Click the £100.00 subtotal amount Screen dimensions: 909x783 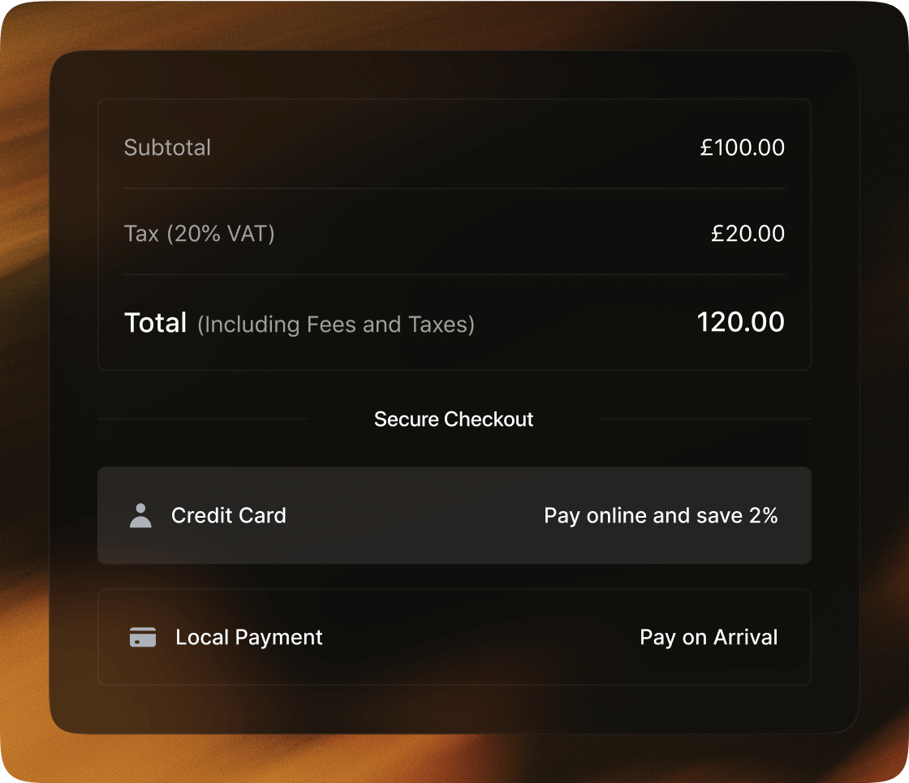[742, 147]
